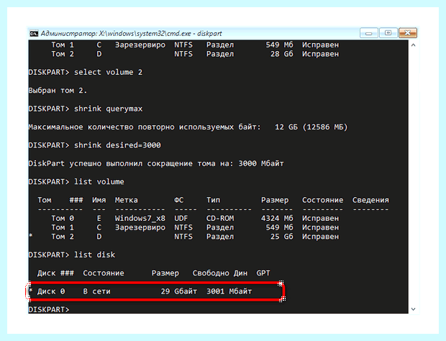446x341 pixels.
Task: Click the '28 Gб' size in top table
Action: (x=281, y=54)
